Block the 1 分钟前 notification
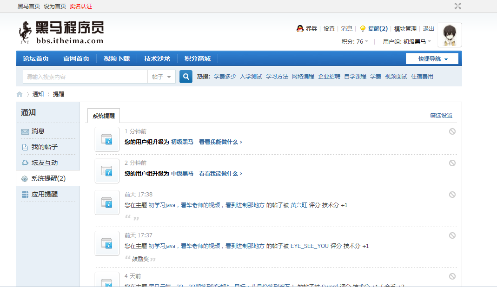Image resolution: width=497 pixels, height=287 pixels. 452,131
